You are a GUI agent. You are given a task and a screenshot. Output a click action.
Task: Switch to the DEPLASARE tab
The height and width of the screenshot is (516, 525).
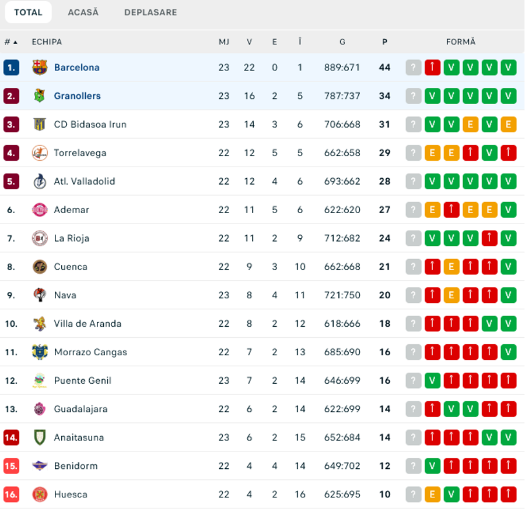point(150,12)
